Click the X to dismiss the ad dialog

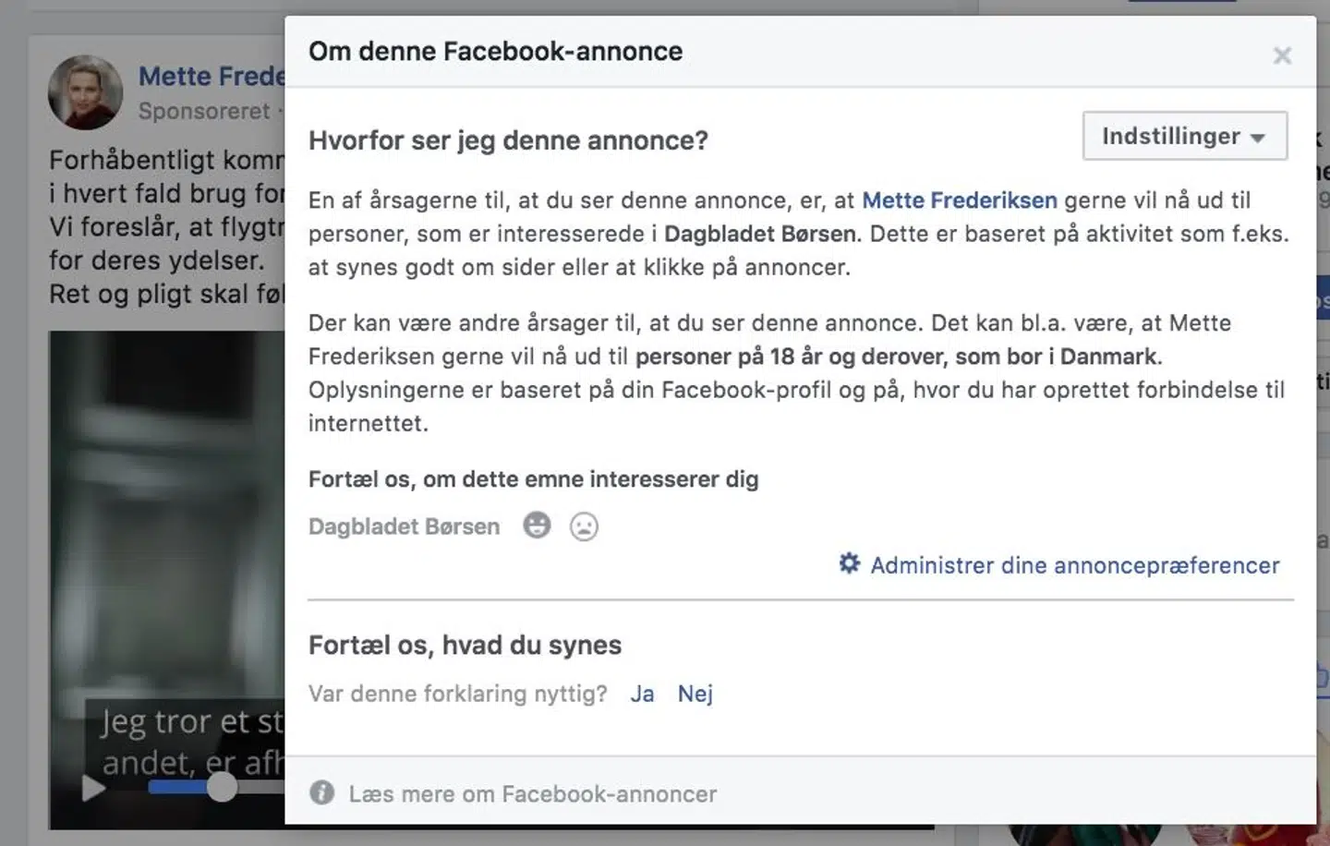coord(1283,54)
